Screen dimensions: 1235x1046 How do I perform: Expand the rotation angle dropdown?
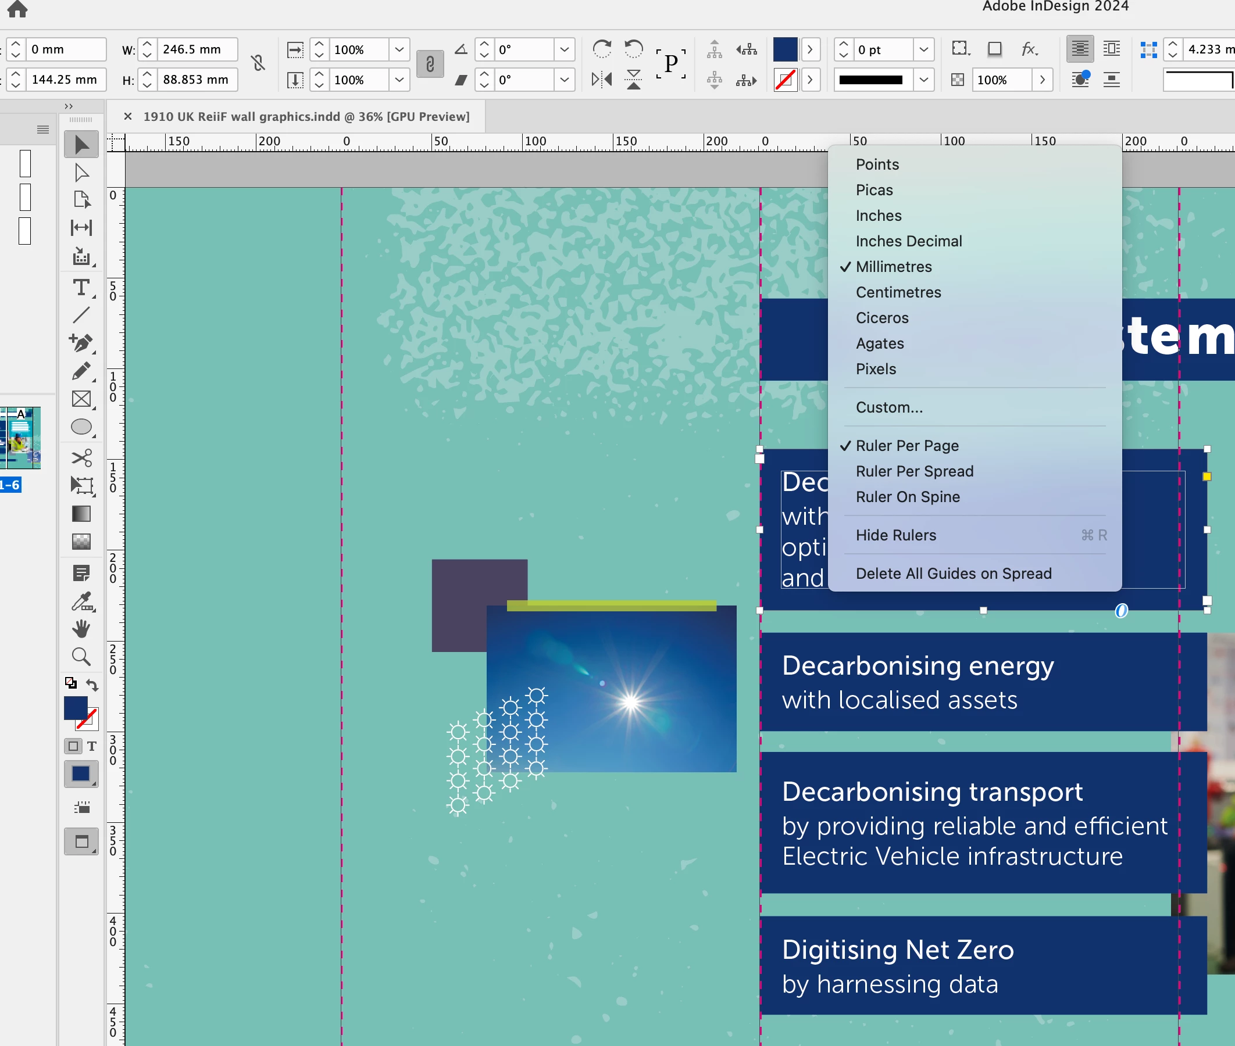[564, 50]
